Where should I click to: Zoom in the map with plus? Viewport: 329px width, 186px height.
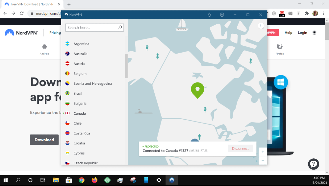263,152
